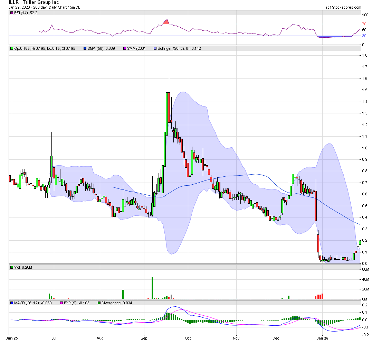Click the 'Jan 26' date axis label
The width and height of the screenshot is (372, 343).
[323, 338]
